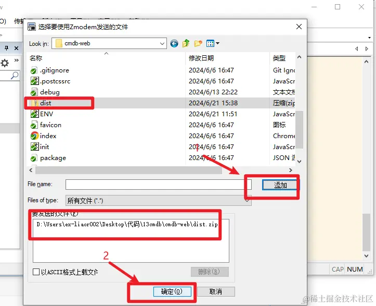Click the favicon file icon
This screenshot has height=306, width=376.
coord(34,125)
